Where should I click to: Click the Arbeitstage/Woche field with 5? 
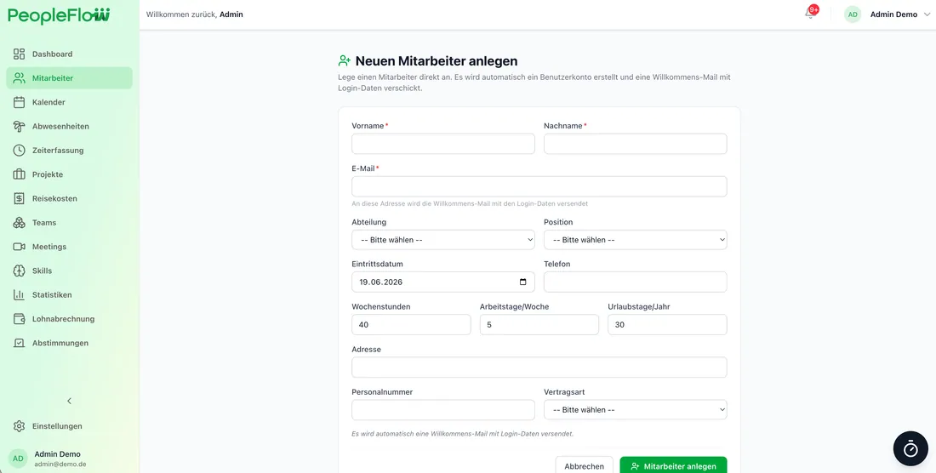[539, 324]
